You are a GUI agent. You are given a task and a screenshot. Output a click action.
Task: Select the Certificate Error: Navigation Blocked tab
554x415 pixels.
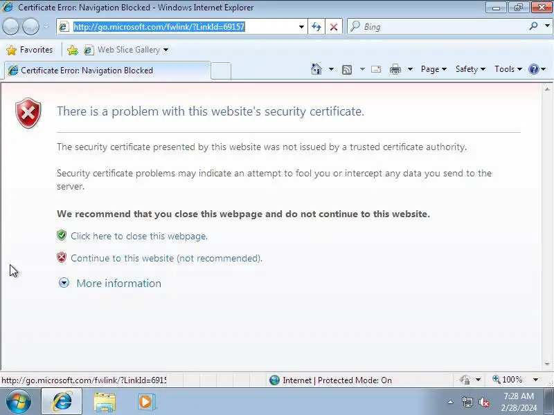coord(107,71)
